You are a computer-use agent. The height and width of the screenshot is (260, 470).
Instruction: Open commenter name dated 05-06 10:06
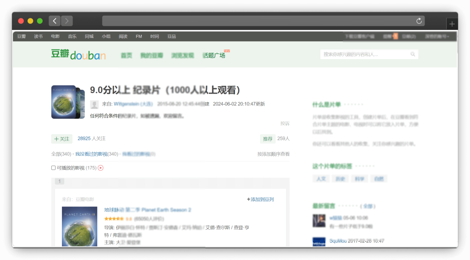click(336, 218)
